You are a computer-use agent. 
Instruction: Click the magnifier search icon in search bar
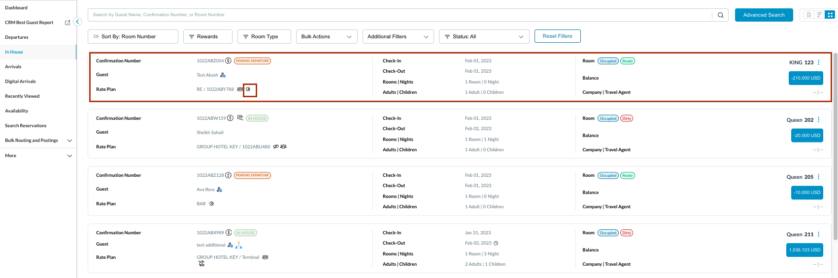coord(720,15)
